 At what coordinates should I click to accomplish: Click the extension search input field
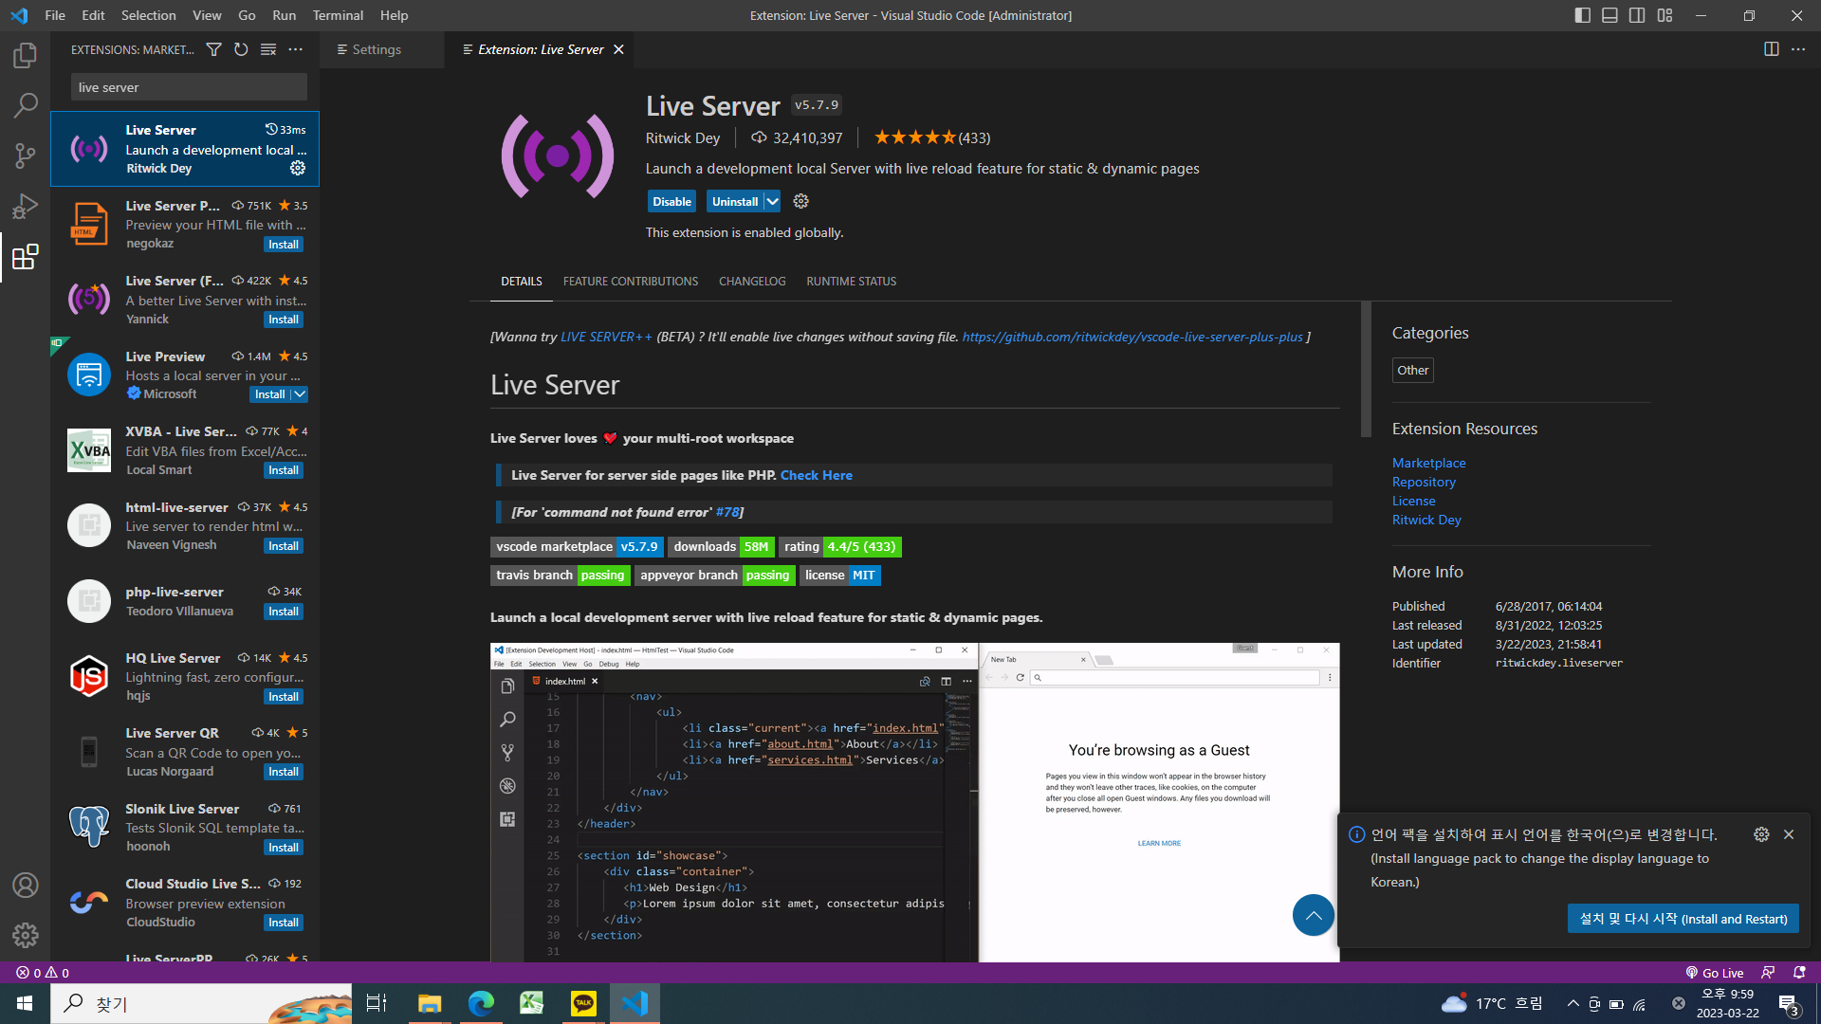pos(189,87)
